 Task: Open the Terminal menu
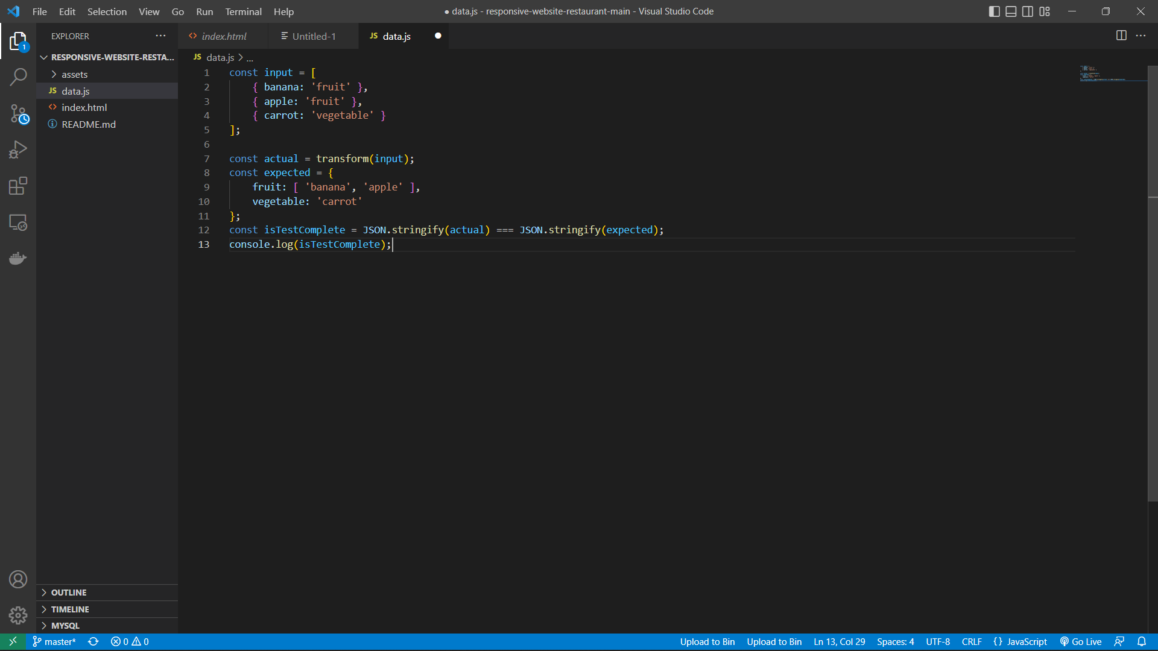243,11
